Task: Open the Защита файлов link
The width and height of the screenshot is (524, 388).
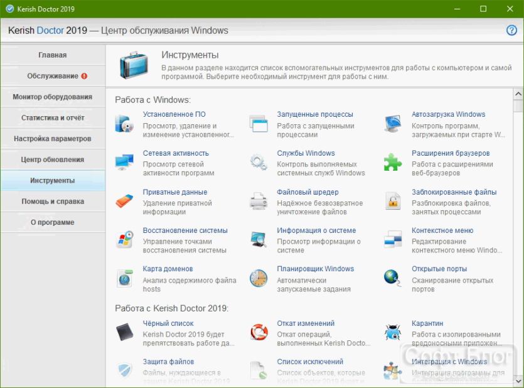Action: pyautogui.click(x=168, y=362)
